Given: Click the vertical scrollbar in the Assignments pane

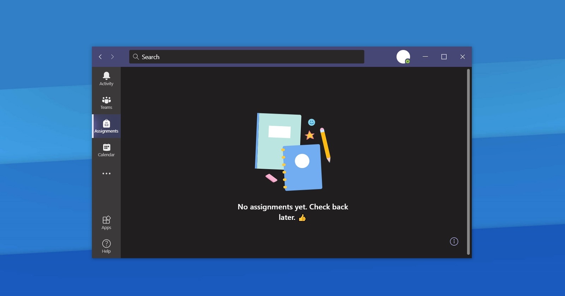Looking at the screenshot, I should point(468,161).
